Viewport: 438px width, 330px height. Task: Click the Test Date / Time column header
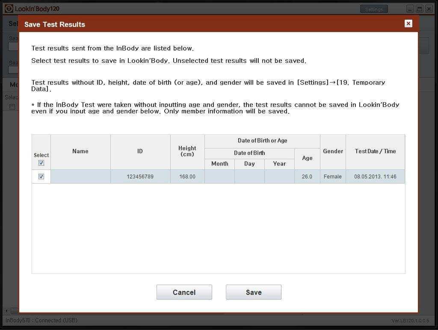pyautogui.click(x=375, y=152)
